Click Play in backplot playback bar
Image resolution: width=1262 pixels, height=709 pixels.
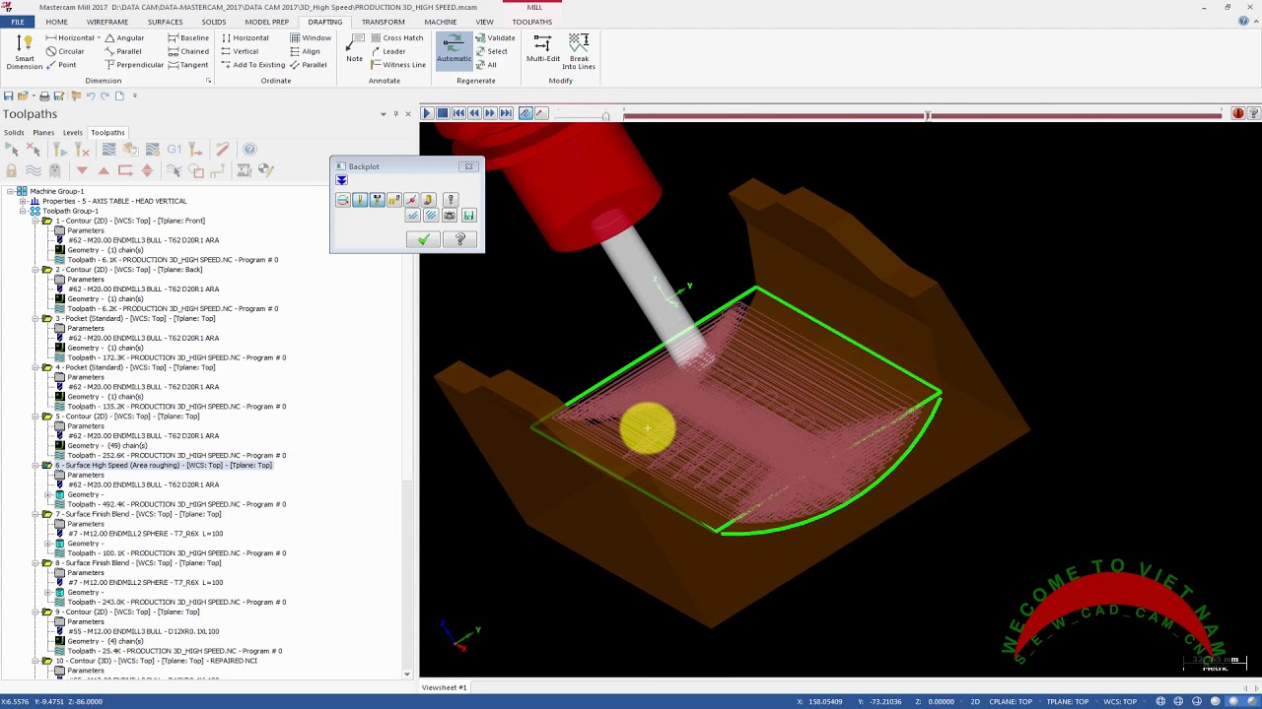click(427, 114)
